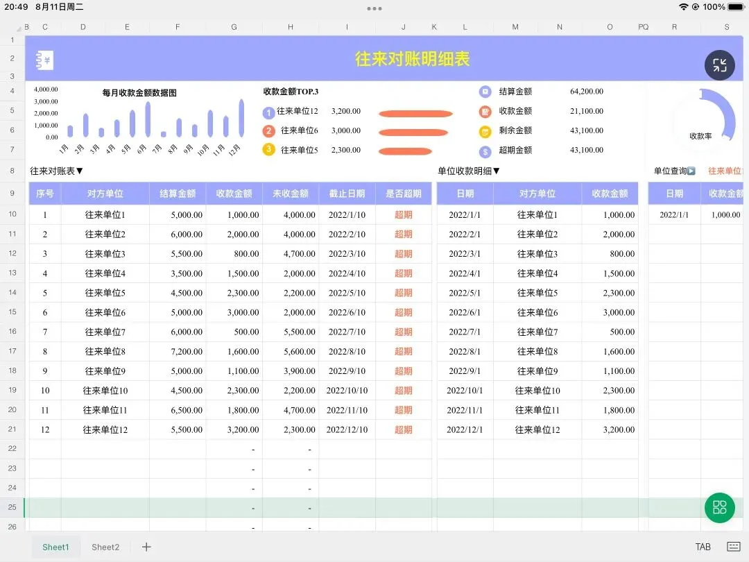Click the 未收金额 table header
The height and width of the screenshot is (562, 749).
click(291, 194)
